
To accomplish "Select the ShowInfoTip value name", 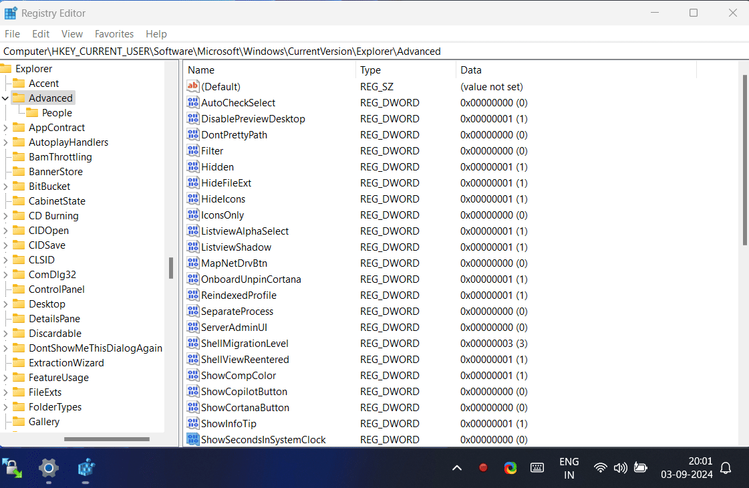I will (229, 423).
